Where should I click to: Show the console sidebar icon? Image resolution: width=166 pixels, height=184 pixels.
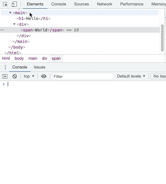(x=5, y=76)
